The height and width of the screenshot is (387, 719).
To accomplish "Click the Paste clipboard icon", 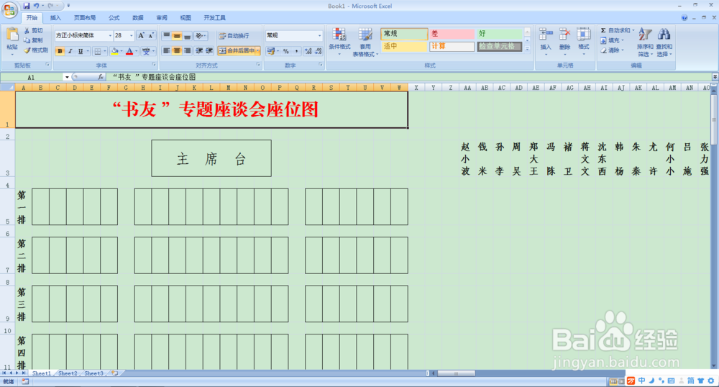I will pyautogui.click(x=12, y=35).
